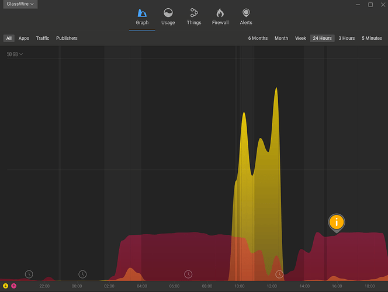Click the orange info alert marker on the graph
Screen dimensions: 388x292
click(x=336, y=223)
